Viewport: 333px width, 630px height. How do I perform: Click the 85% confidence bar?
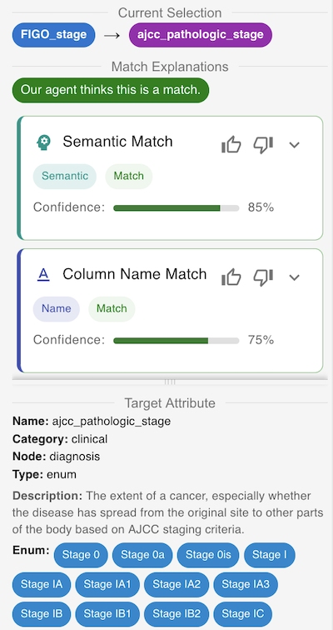176,208
